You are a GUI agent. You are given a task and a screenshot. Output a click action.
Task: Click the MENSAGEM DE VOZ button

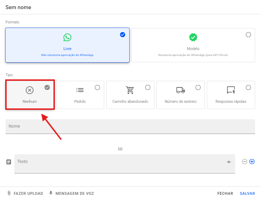(x=72, y=193)
